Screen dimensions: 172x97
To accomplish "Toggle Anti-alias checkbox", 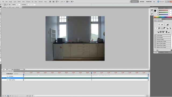I will (x=21, y=5).
